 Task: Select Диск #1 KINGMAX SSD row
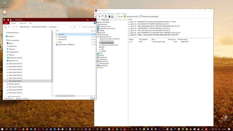pyautogui.click(x=153, y=22)
